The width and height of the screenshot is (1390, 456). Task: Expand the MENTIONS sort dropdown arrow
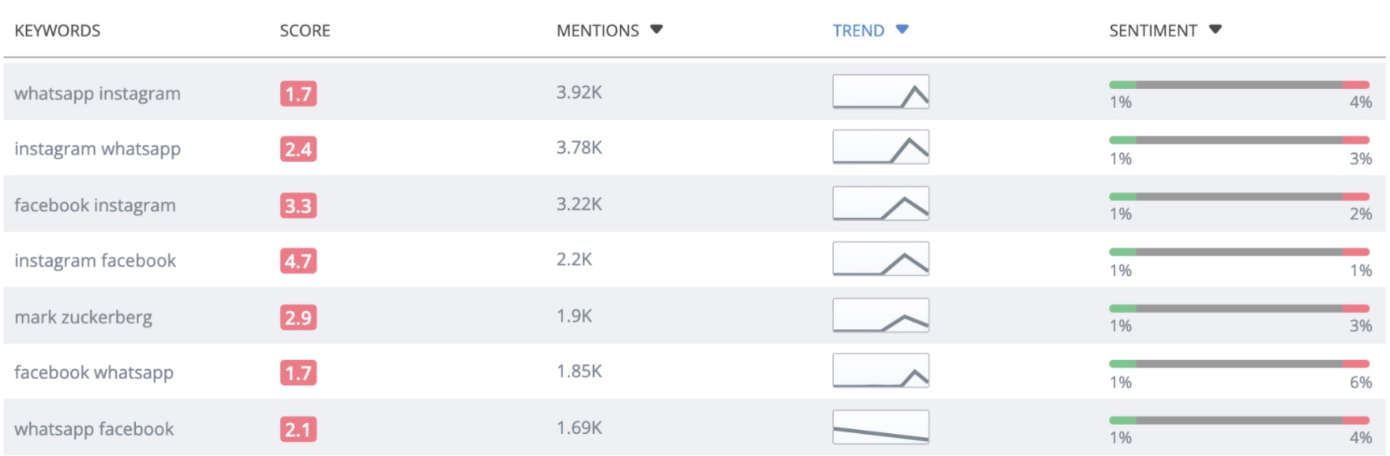pyautogui.click(x=656, y=30)
